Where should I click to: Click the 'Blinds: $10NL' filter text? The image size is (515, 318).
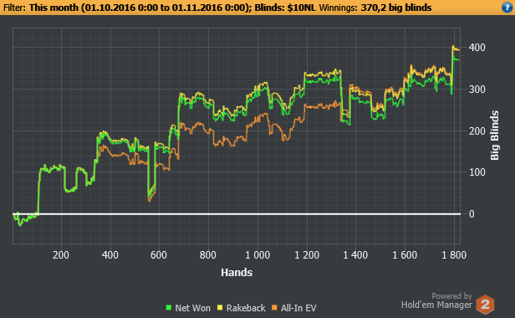(x=285, y=8)
